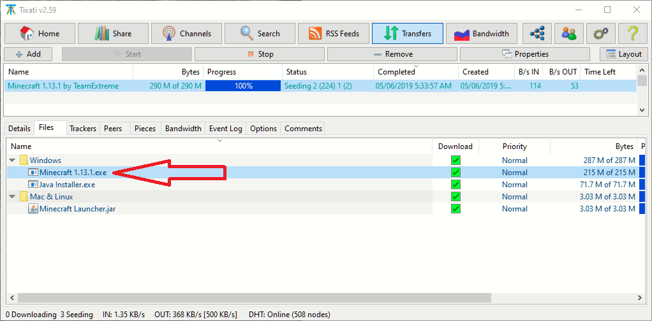652x321 pixels.
Task: Open the Bandwidth section
Action: (x=482, y=34)
